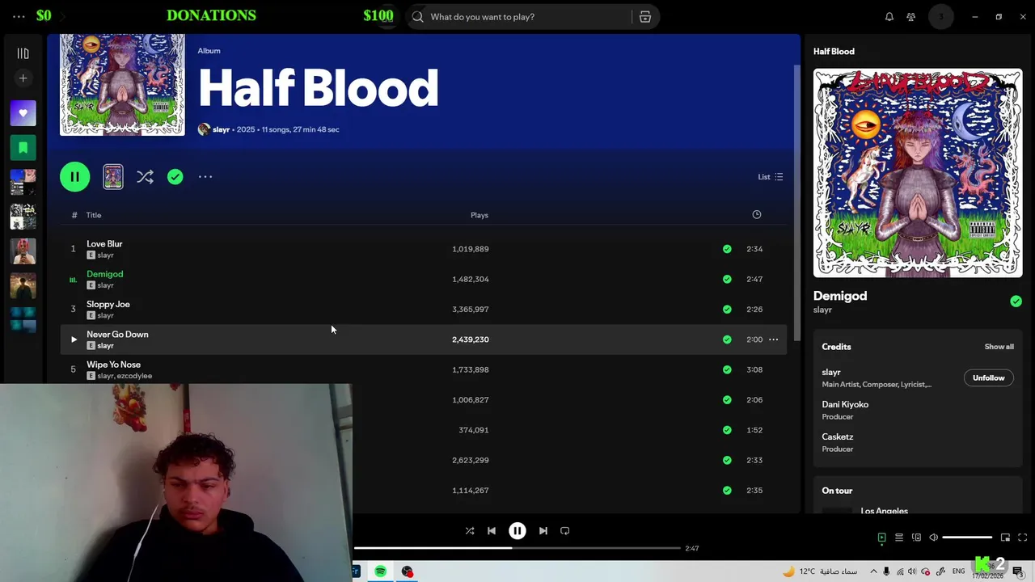The width and height of the screenshot is (1035, 582).
Task: Toggle saved checkmark for Demigod row
Action: pos(727,279)
